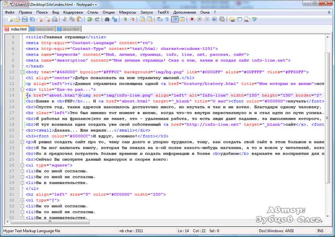
Task: Click the Cut scissors icon
Action: 65,19
